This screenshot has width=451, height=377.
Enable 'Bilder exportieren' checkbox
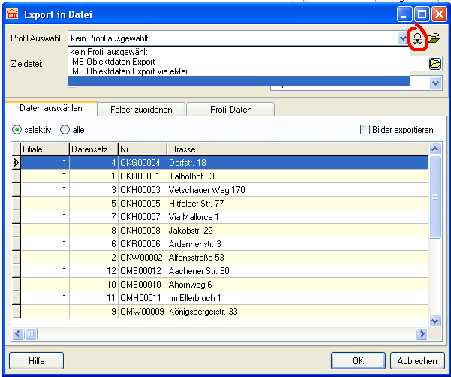tap(365, 130)
